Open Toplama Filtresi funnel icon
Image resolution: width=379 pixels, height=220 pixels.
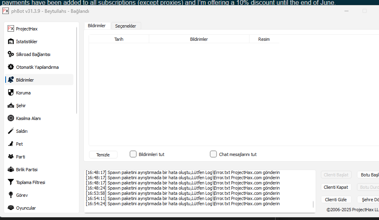point(11,182)
